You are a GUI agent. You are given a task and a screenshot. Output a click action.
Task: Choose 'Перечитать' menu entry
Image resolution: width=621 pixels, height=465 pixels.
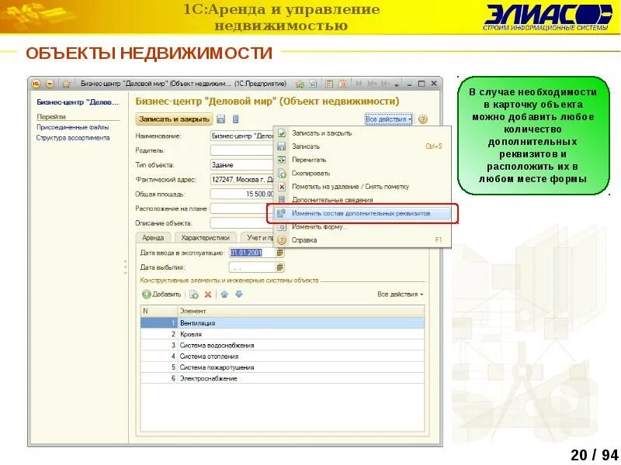click(x=363, y=160)
